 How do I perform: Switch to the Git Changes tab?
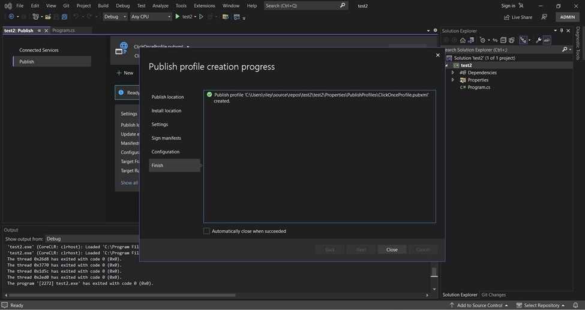pyautogui.click(x=493, y=294)
